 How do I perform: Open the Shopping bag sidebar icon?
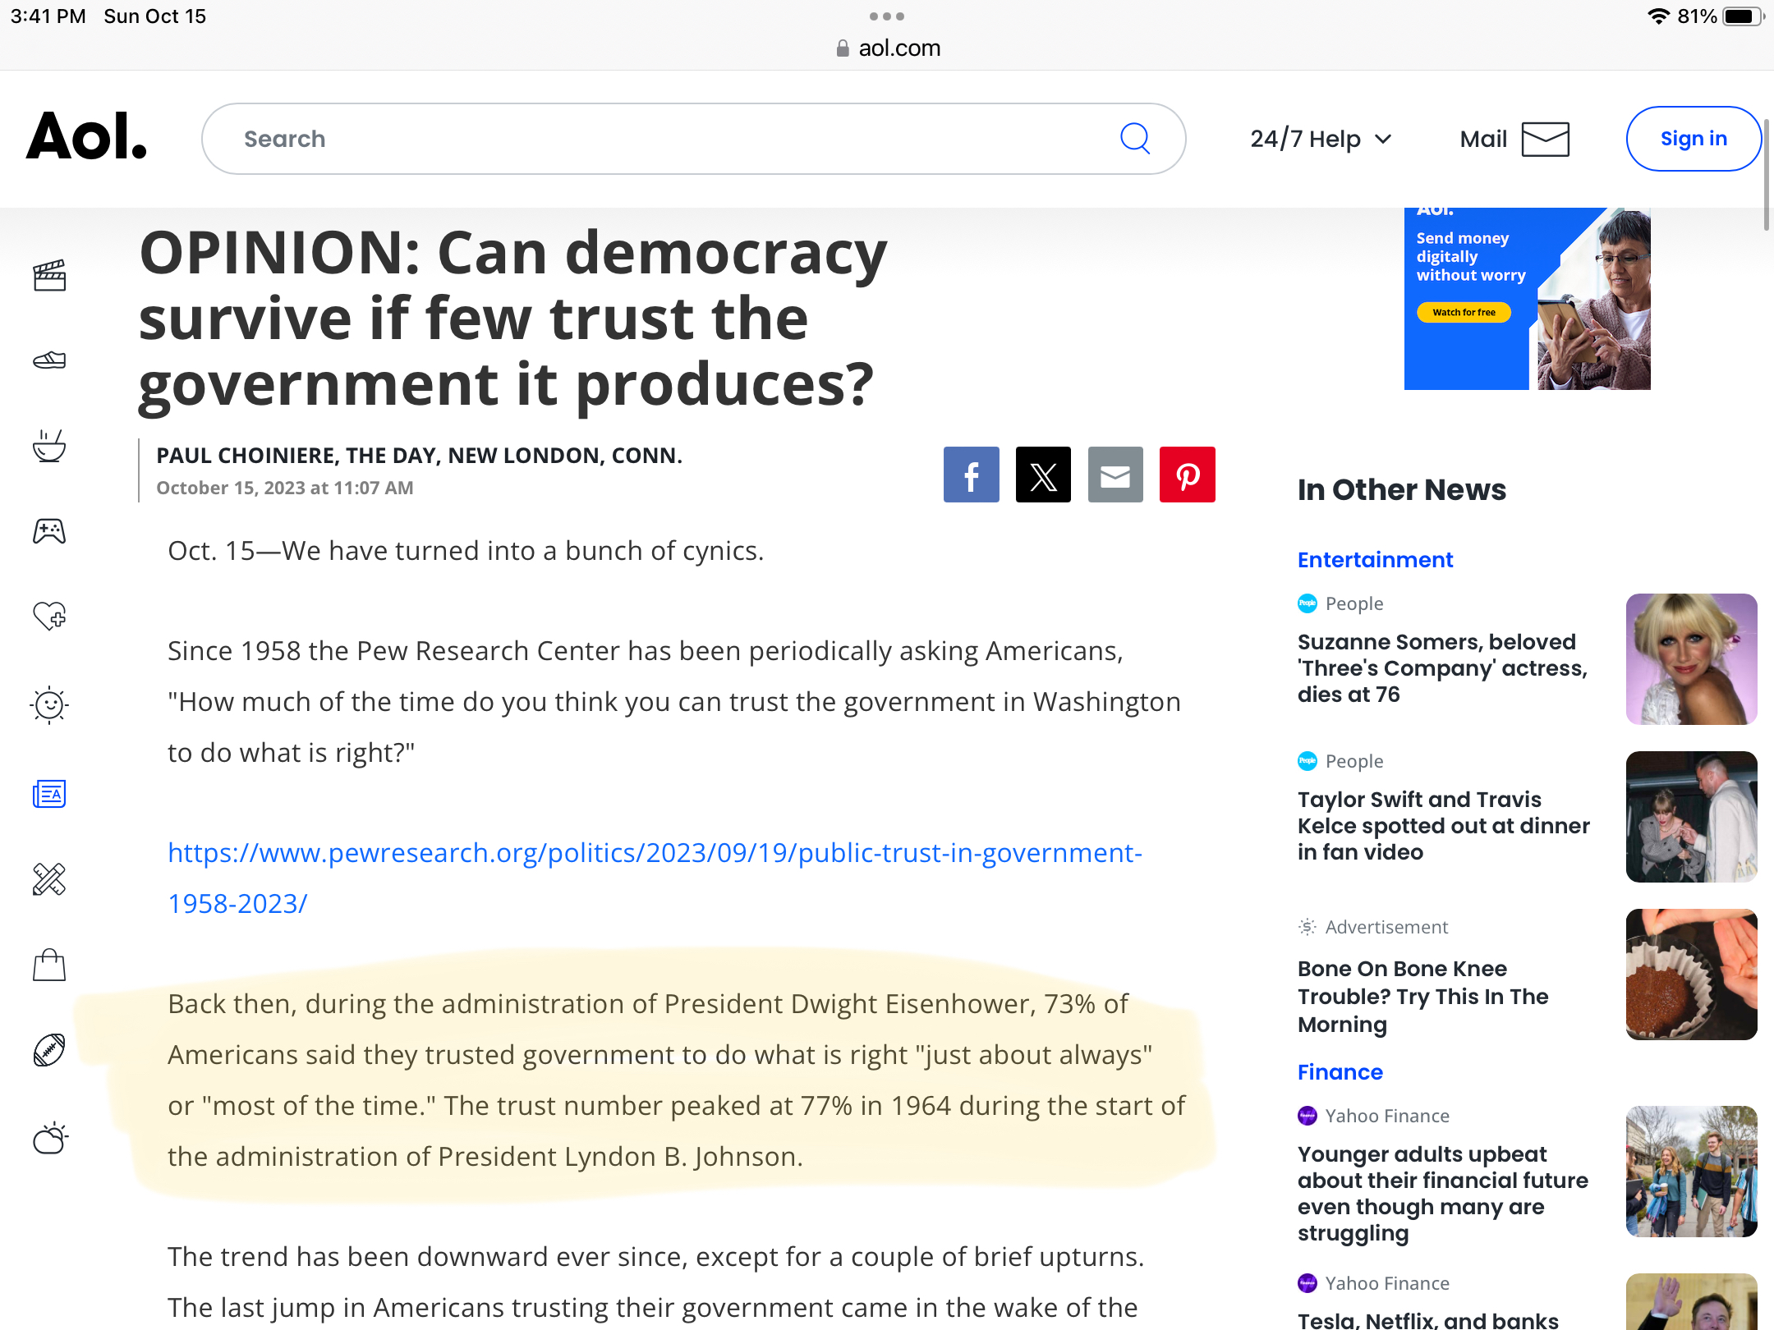49,965
